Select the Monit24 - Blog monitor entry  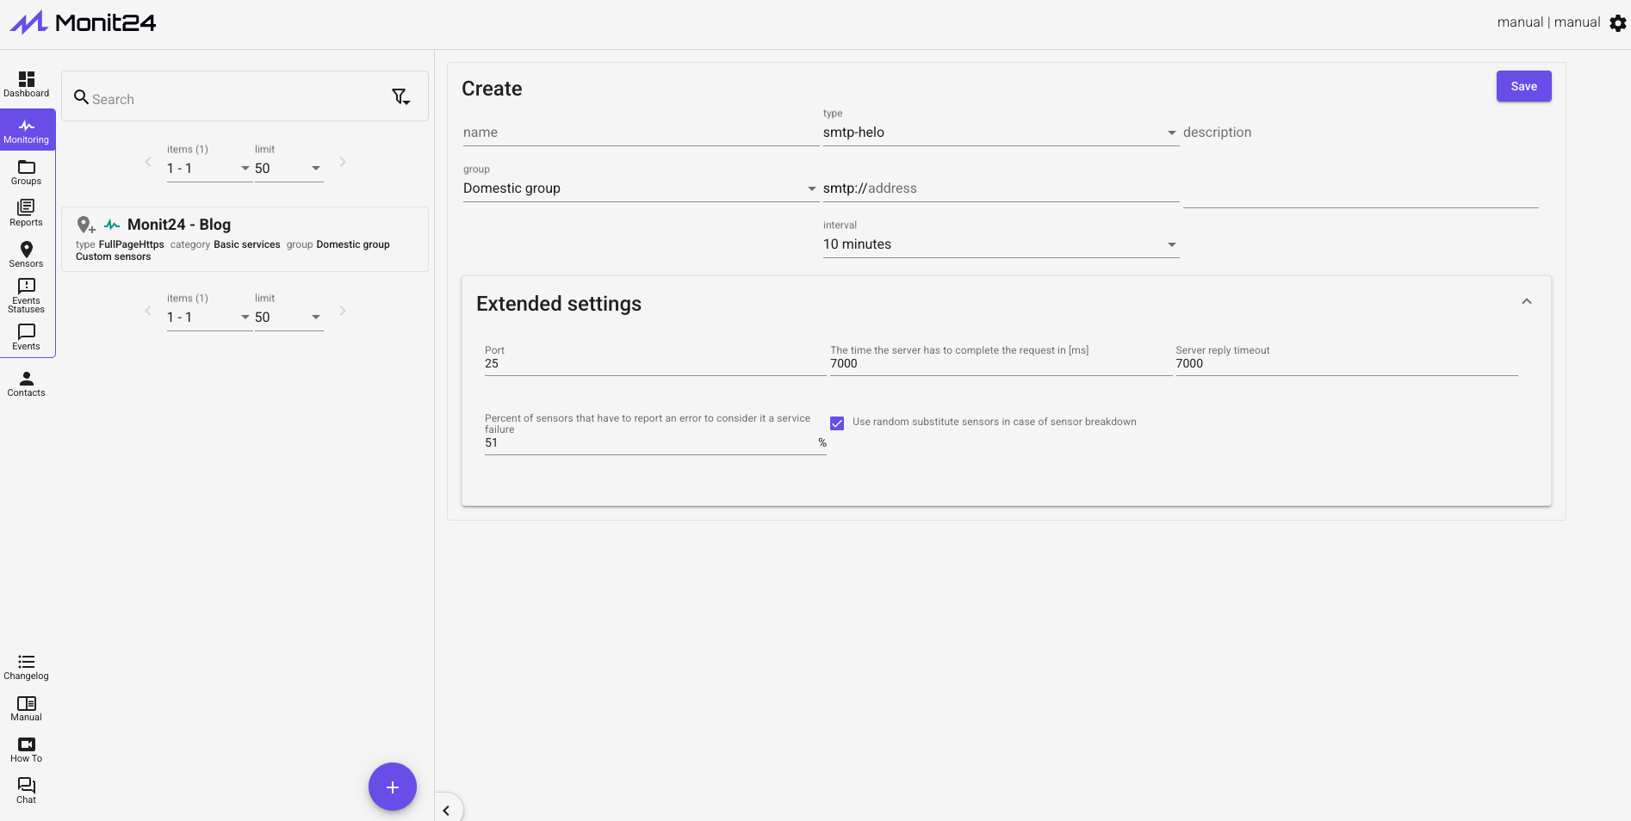pos(179,225)
